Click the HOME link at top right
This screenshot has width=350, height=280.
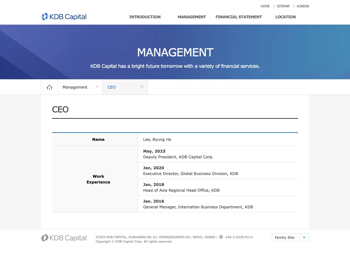pyautogui.click(x=265, y=6)
